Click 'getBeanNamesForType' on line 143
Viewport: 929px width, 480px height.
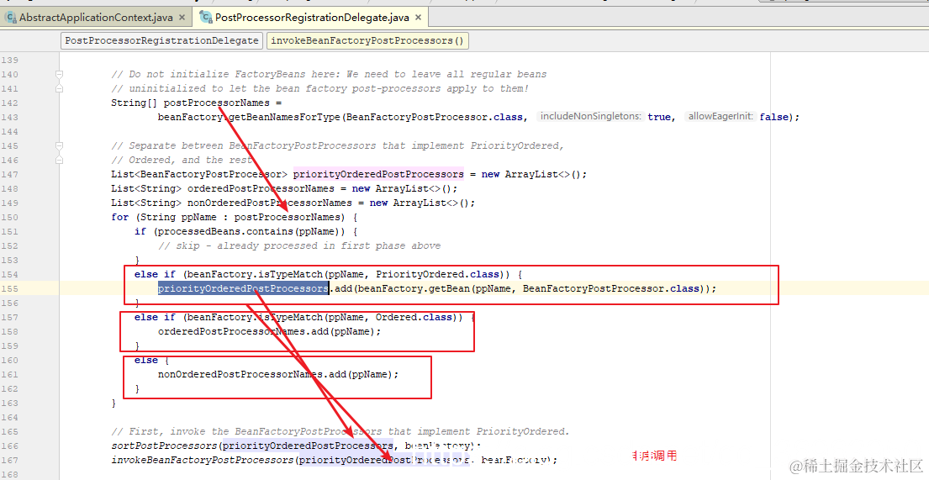(x=284, y=118)
